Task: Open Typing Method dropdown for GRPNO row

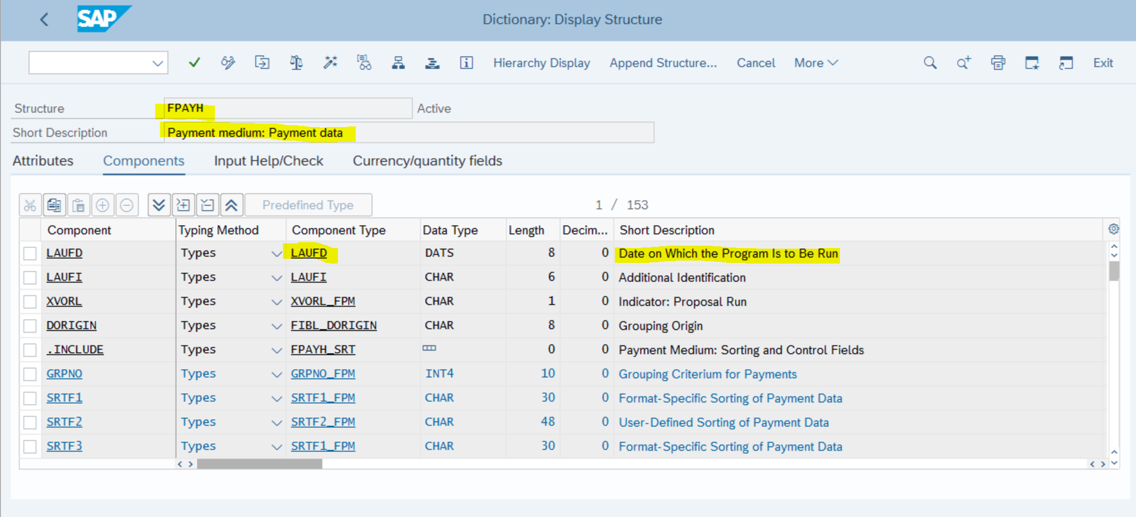Action: point(276,374)
